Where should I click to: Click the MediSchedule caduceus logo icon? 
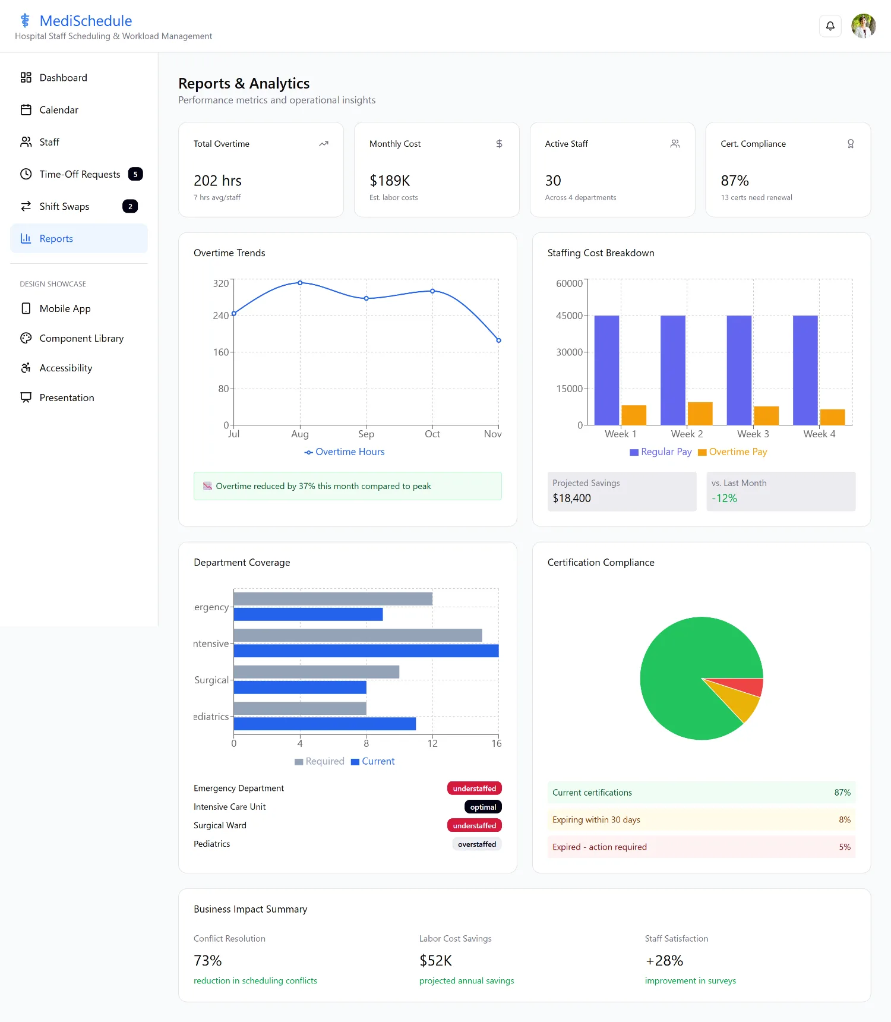click(25, 21)
